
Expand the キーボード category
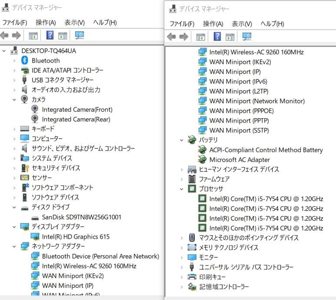coord(14,129)
